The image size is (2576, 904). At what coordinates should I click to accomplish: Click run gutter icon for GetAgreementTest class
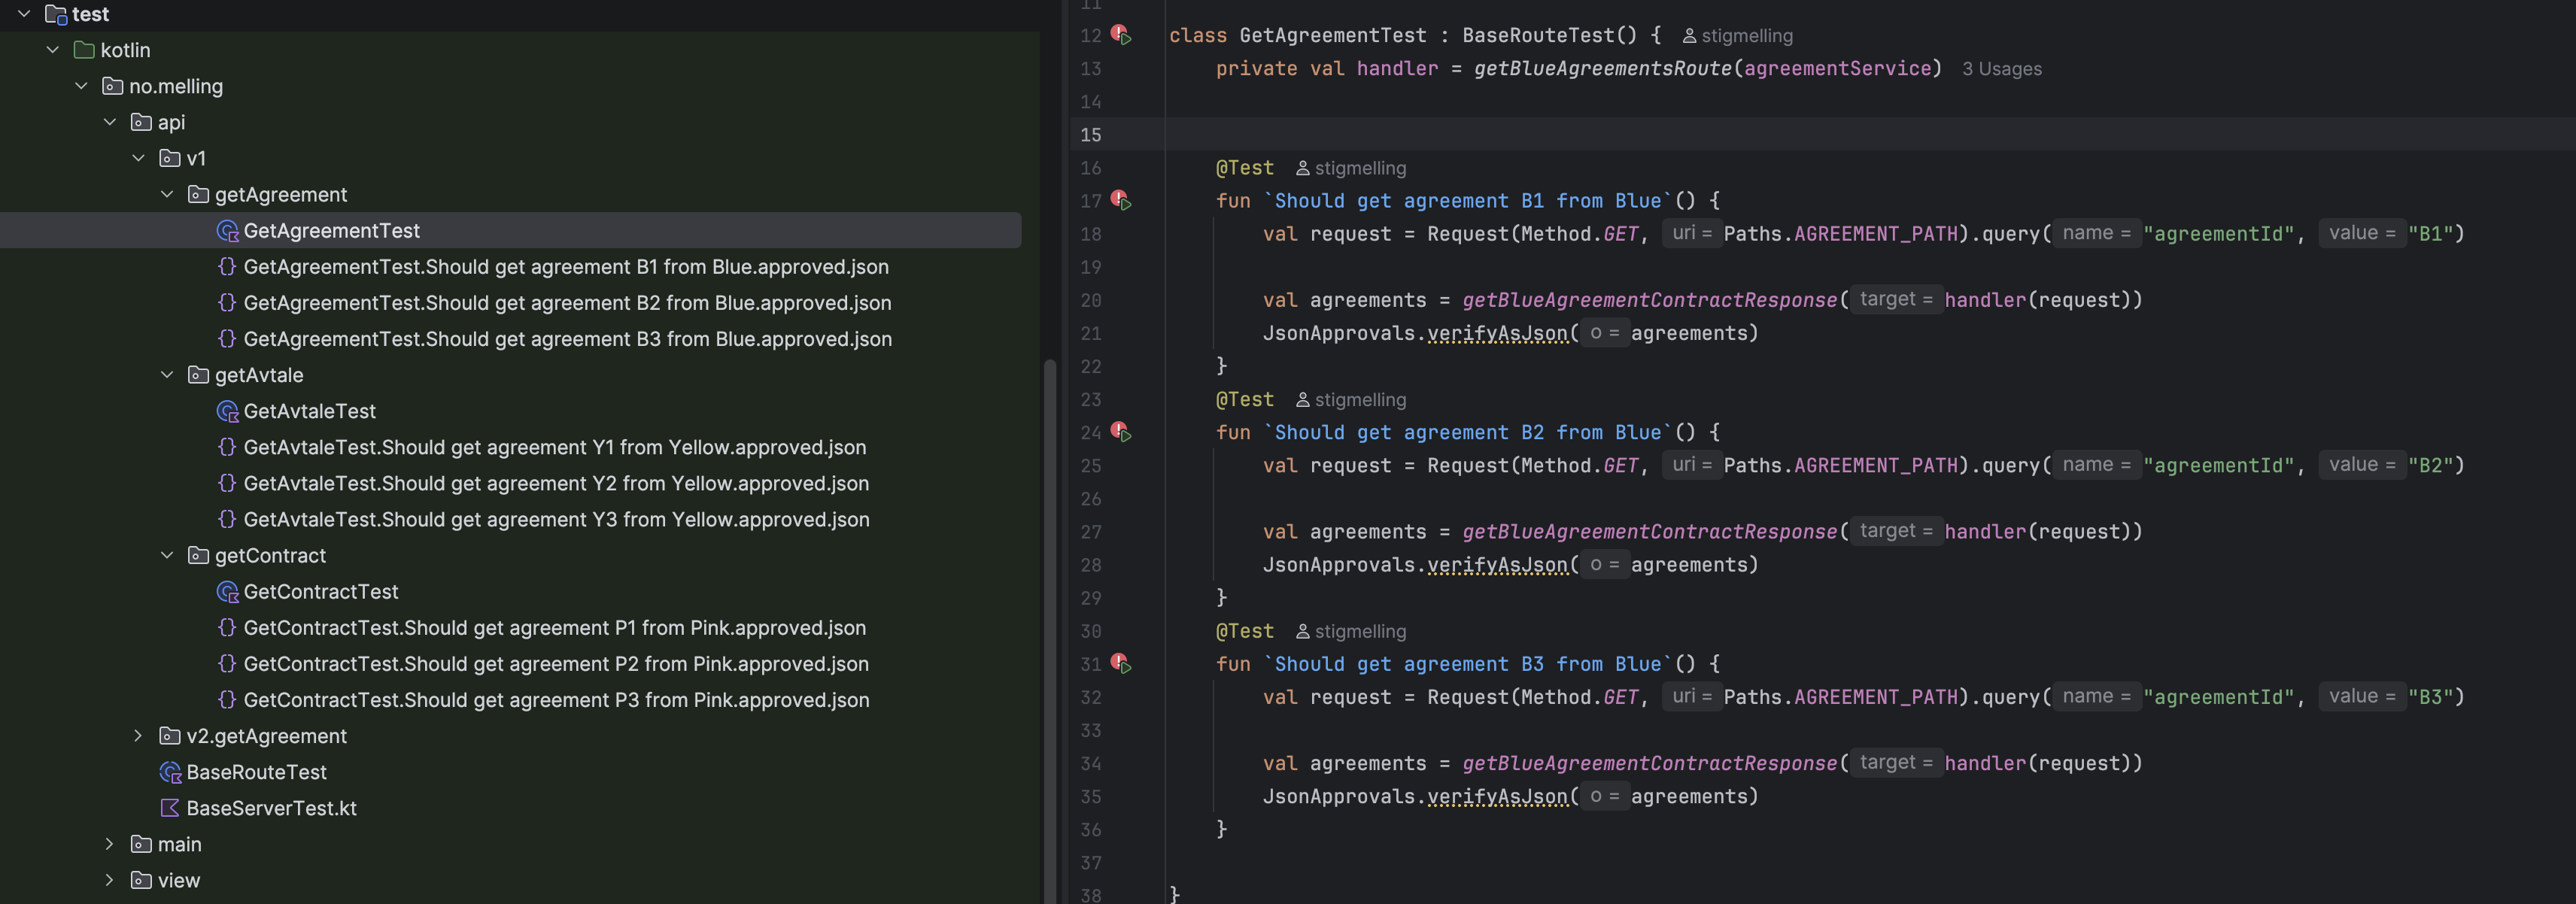[1121, 35]
